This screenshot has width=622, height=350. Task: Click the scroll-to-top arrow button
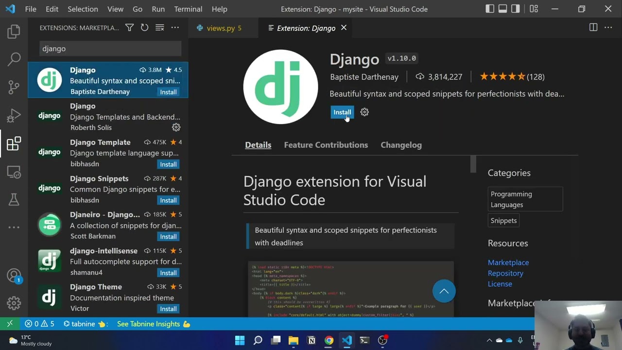(x=444, y=291)
